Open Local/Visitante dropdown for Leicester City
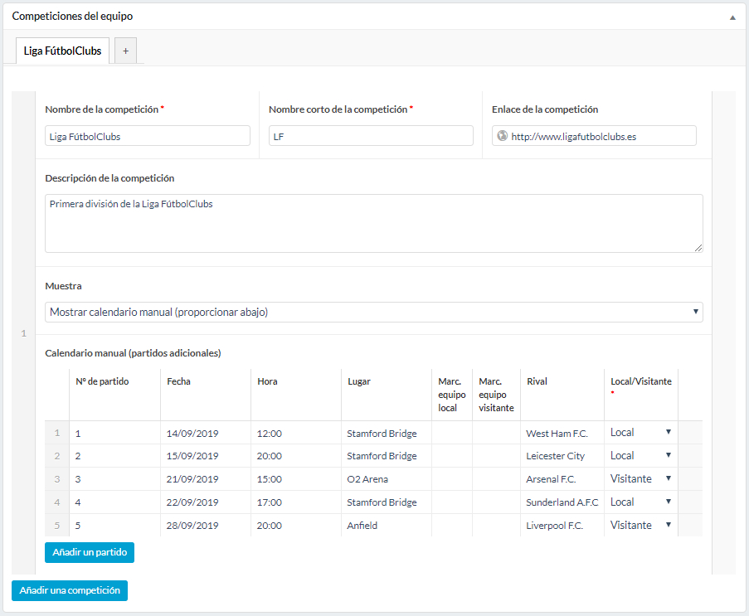The width and height of the screenshot is (749, 616). click(x=640, y=455)
